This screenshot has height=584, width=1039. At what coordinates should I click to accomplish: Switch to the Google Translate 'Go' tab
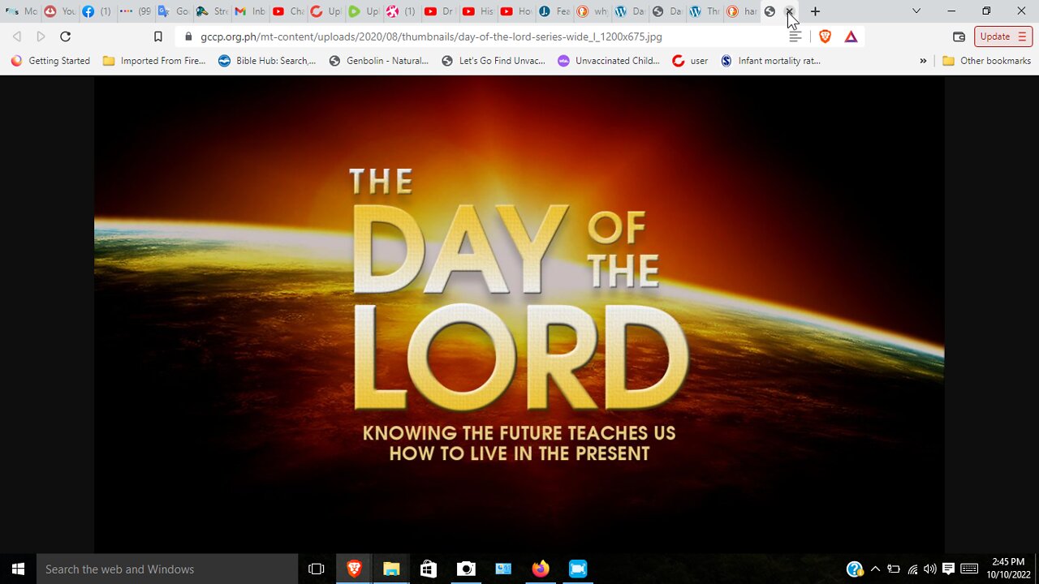pyautogui.click(x=174, y=11)
